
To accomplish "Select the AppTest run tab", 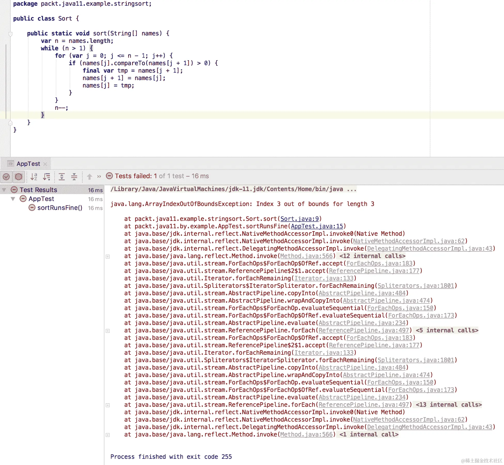I will click(x=28, y=164).
